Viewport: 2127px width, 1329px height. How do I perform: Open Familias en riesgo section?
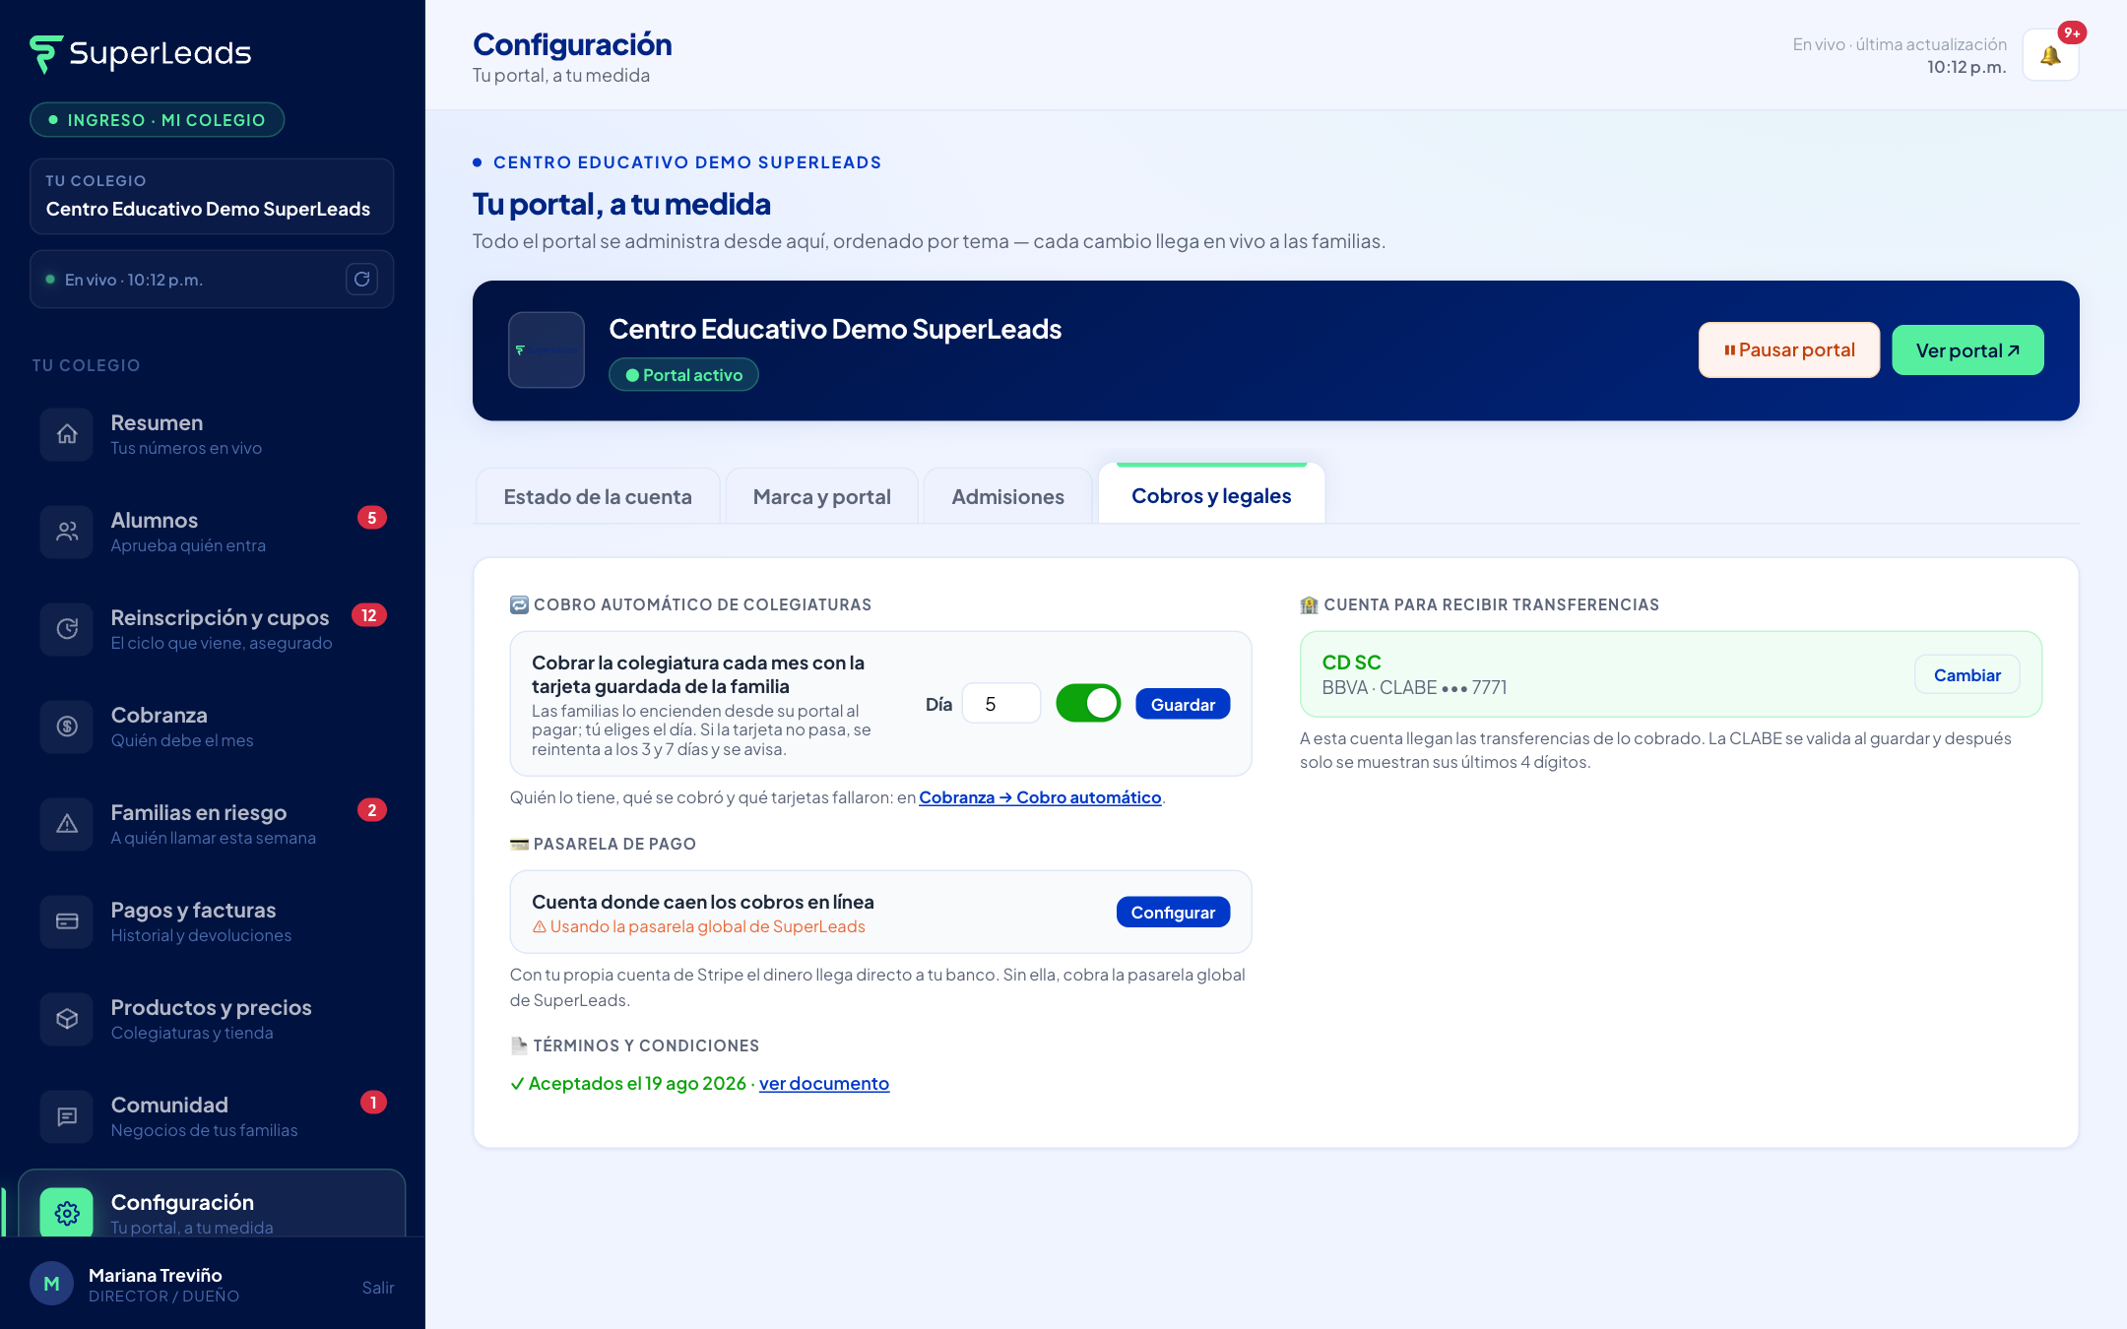pos(213,824)
